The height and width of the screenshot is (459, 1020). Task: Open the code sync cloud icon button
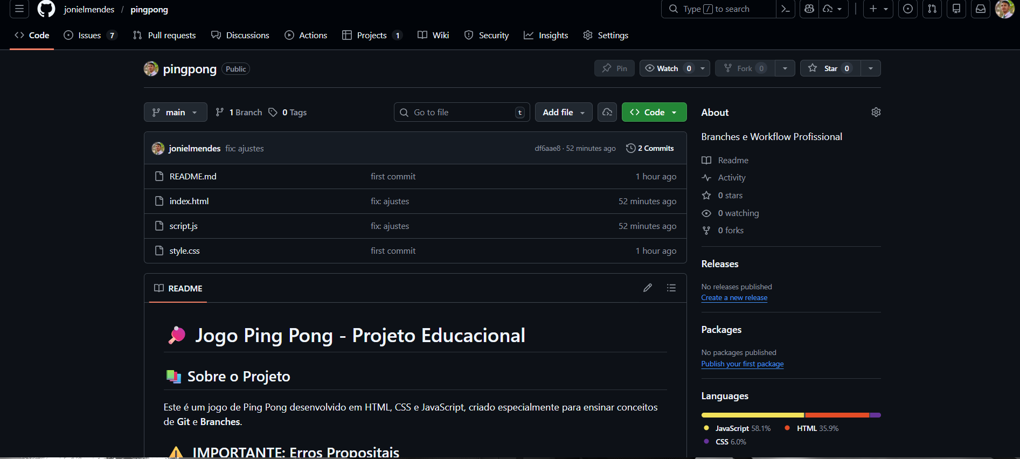[607, 112]
